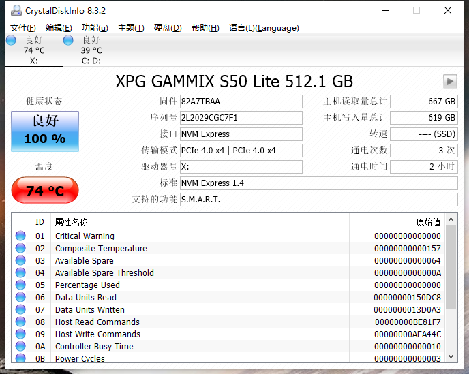Click the firmware field 82A7TBAA
Image resolution: width=469 pixels, height=374 pixels.
coord(241,102)
